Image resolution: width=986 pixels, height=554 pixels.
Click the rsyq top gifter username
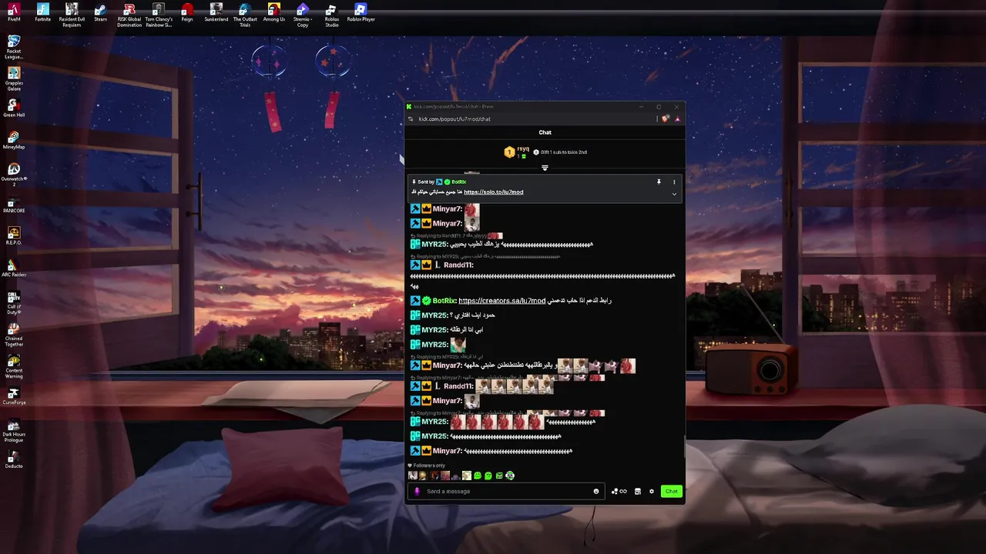523,149
